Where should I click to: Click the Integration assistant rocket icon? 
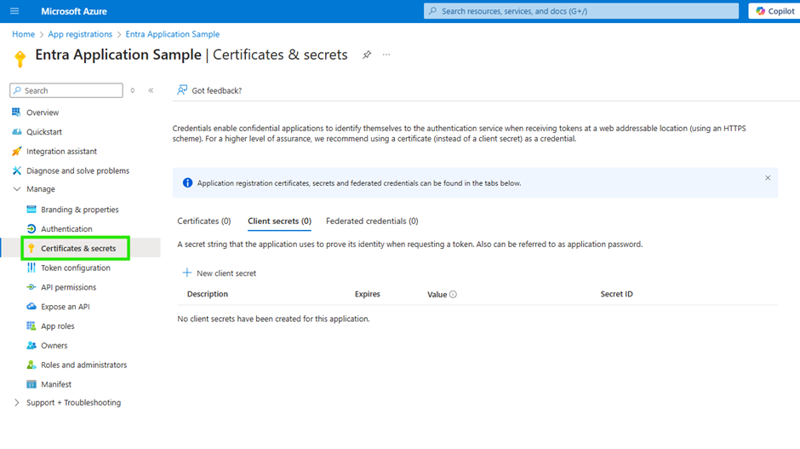click(16, 151)
